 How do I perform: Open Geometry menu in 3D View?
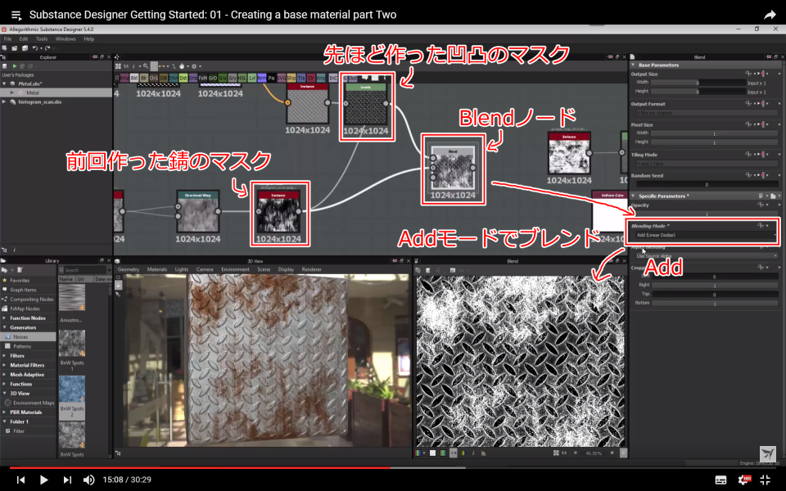coord(129,269)
